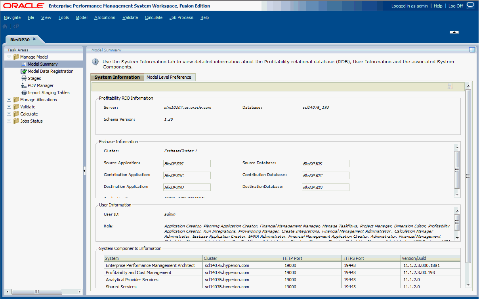Screen dimensions: 479x299
Task: Click the Source Database field
Action: (326, 164)
